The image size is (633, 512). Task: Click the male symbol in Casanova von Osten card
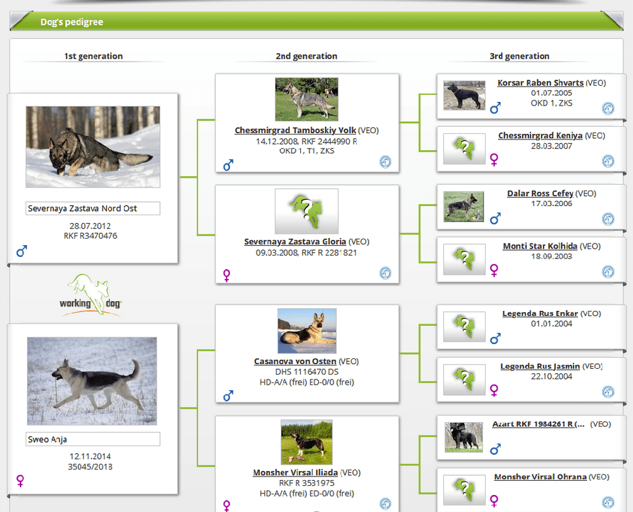click(228, 396)
